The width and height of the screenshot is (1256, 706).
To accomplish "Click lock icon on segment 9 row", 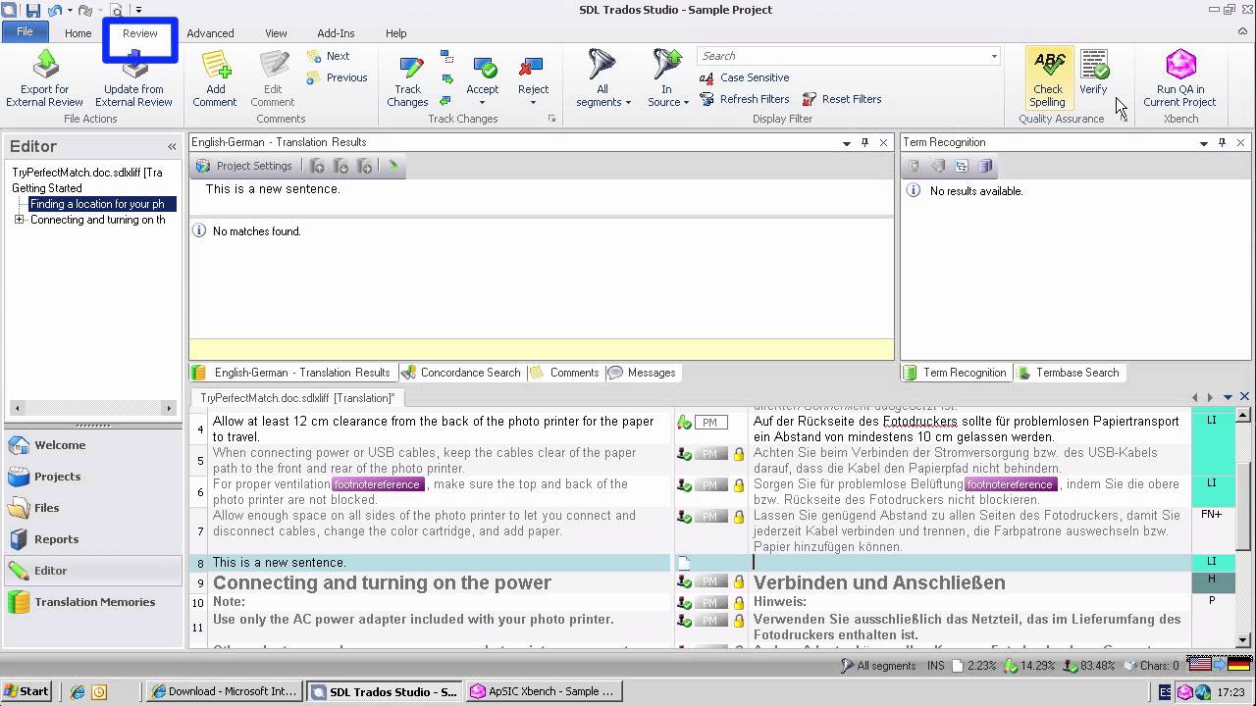I will (738, 582).
